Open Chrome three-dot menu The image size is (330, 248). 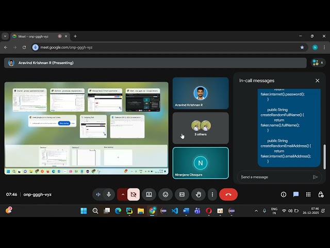coord(324,48)
